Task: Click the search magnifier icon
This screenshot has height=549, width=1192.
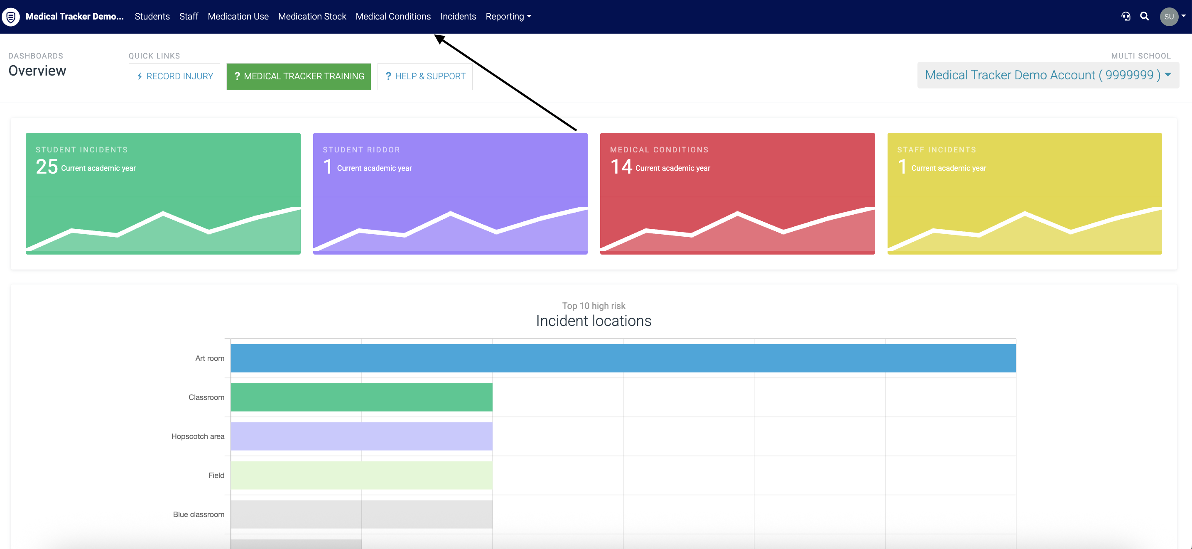Action: [1144, 17]
